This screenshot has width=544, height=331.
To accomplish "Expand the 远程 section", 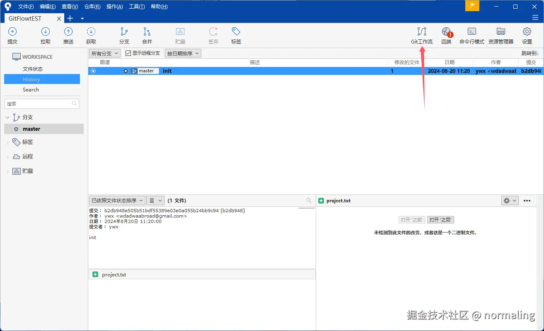I will tap(7, 157).
